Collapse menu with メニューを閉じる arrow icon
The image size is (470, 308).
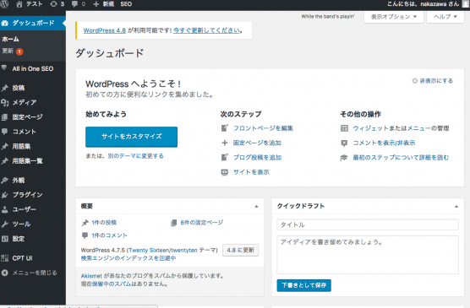(x=4, y=273)
